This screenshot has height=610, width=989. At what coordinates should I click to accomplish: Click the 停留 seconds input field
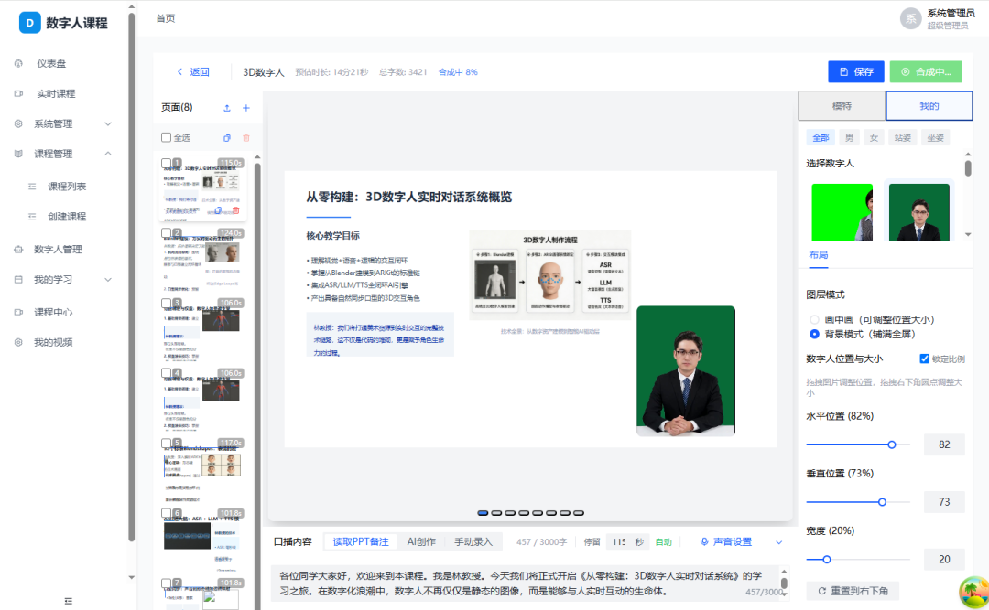tap(619, 542)
